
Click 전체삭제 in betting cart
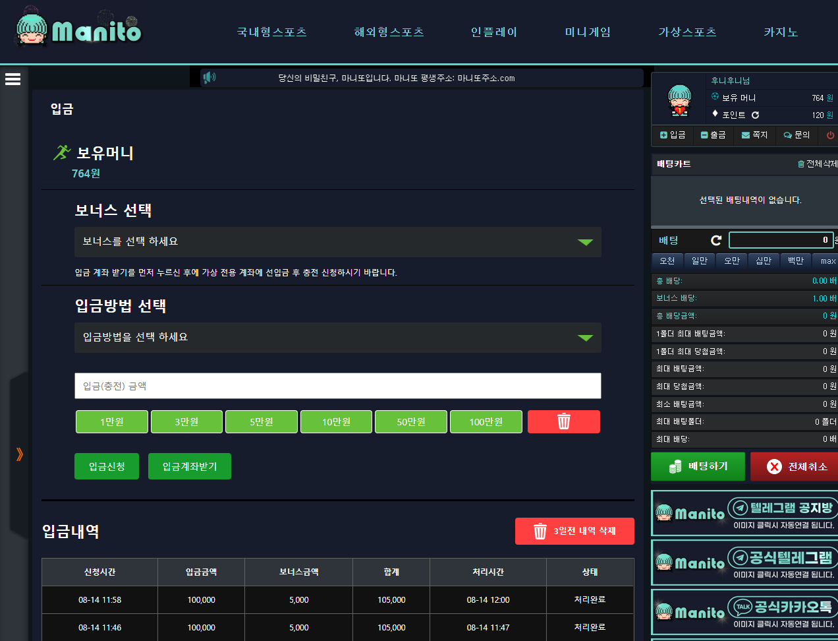click(817, 164)
